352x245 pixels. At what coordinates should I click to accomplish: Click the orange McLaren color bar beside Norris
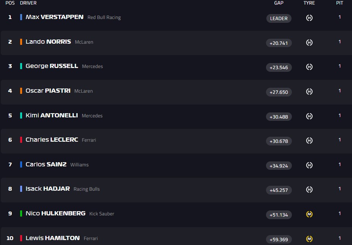tap(21, 42)
